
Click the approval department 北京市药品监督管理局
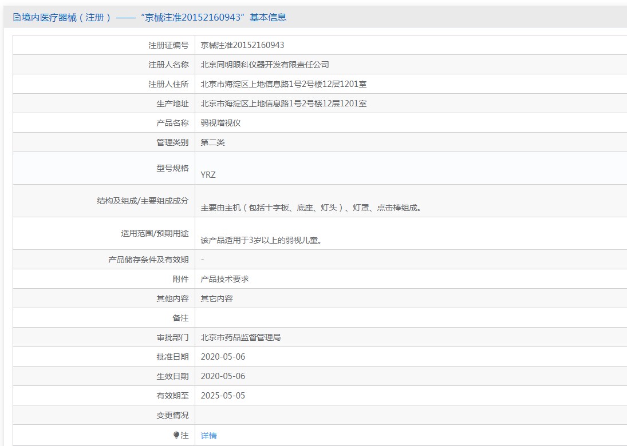coord(240,337)
